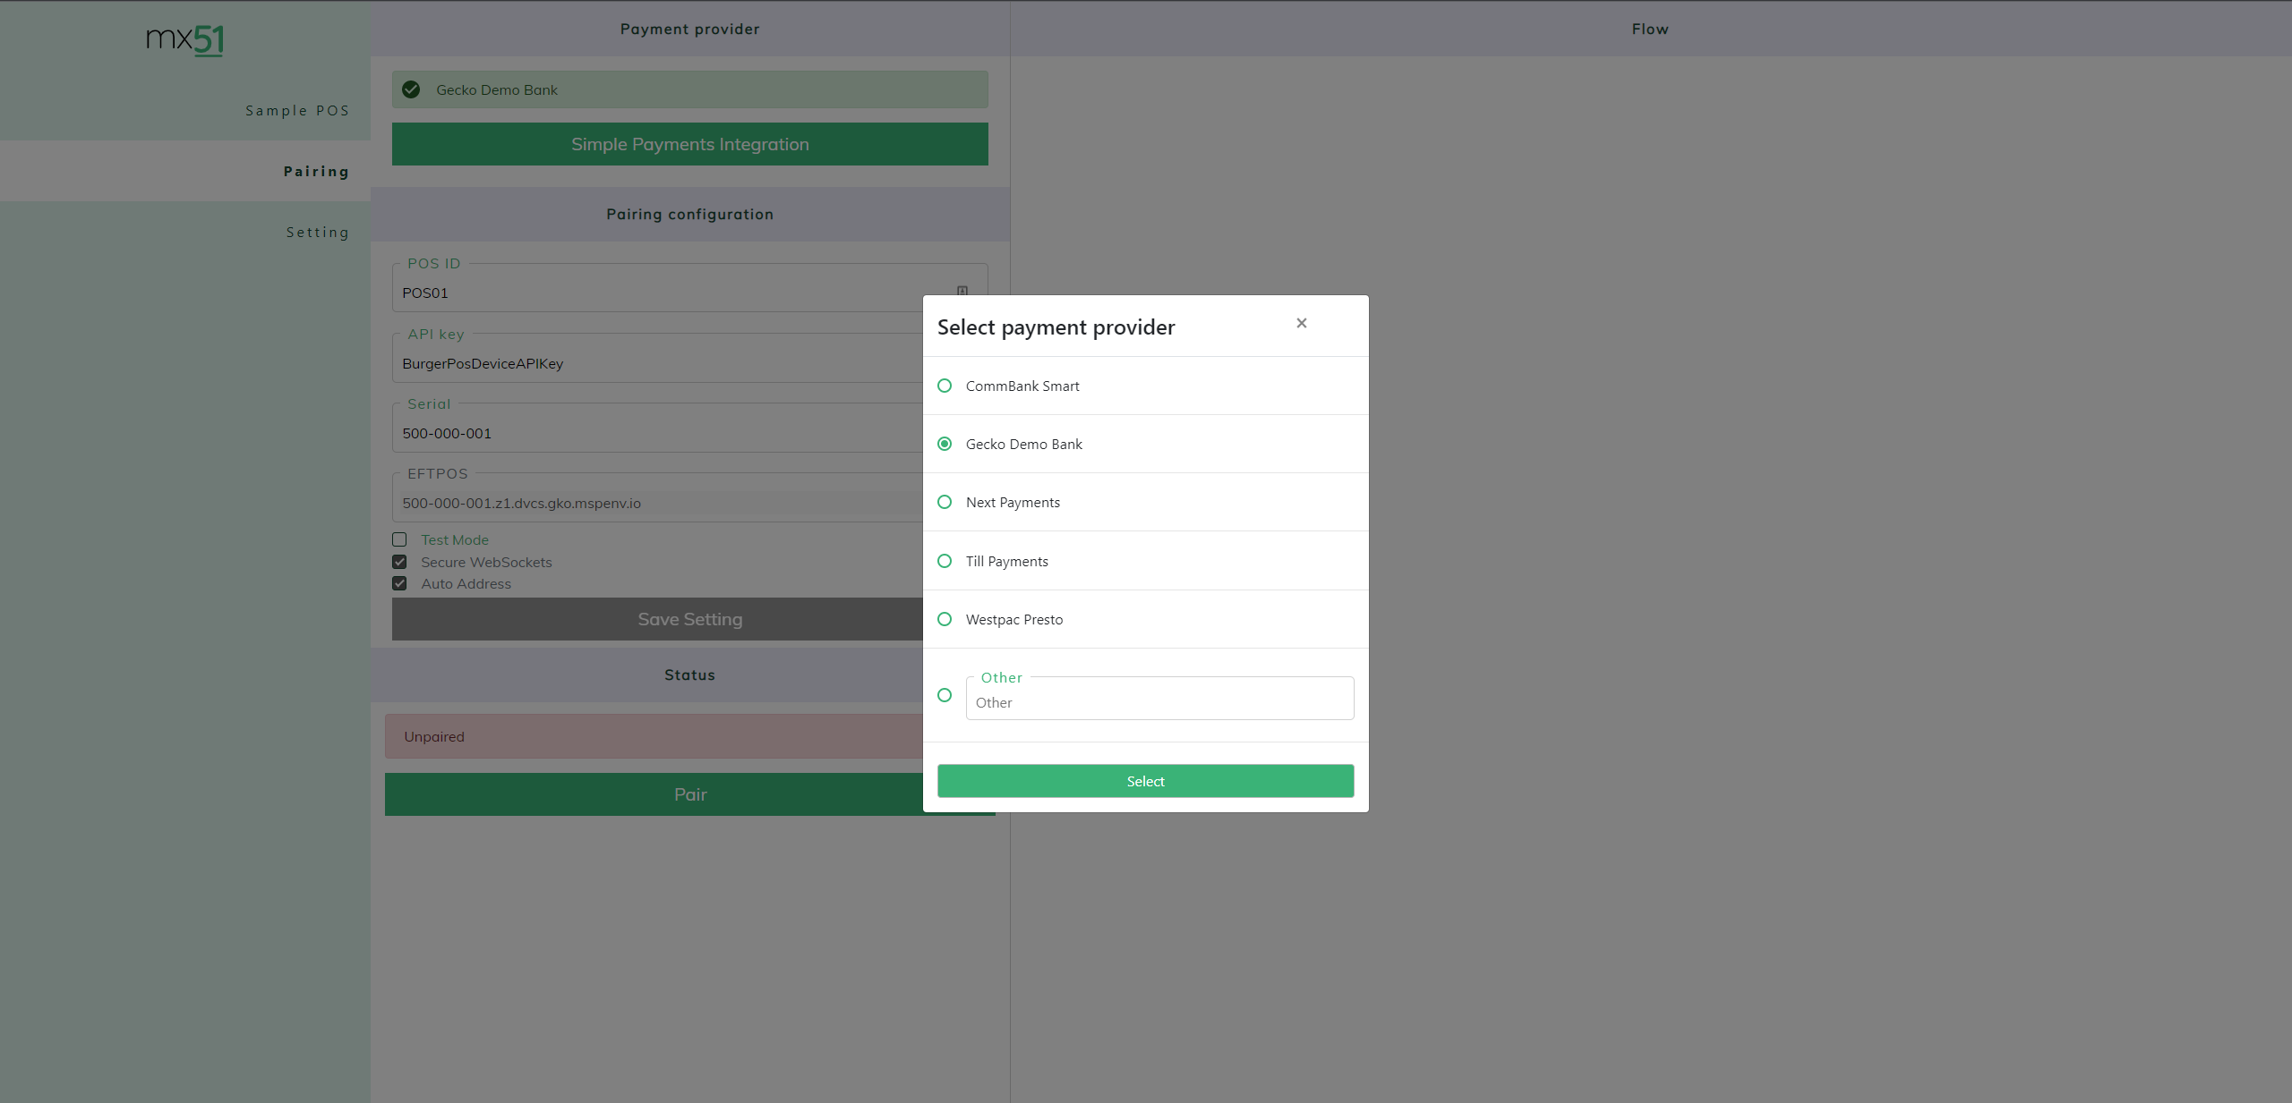
Task: Click the mx51 logo
Action: [x=184, y=39]
